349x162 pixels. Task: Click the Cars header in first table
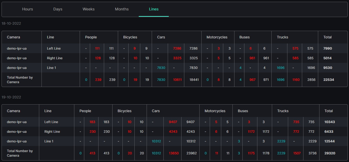[x=161, y=37]
